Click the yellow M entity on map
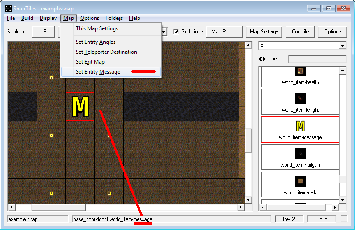 80,107
